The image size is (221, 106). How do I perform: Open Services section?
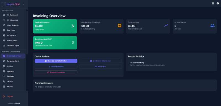pyautogui.click(x=13, y=81)
